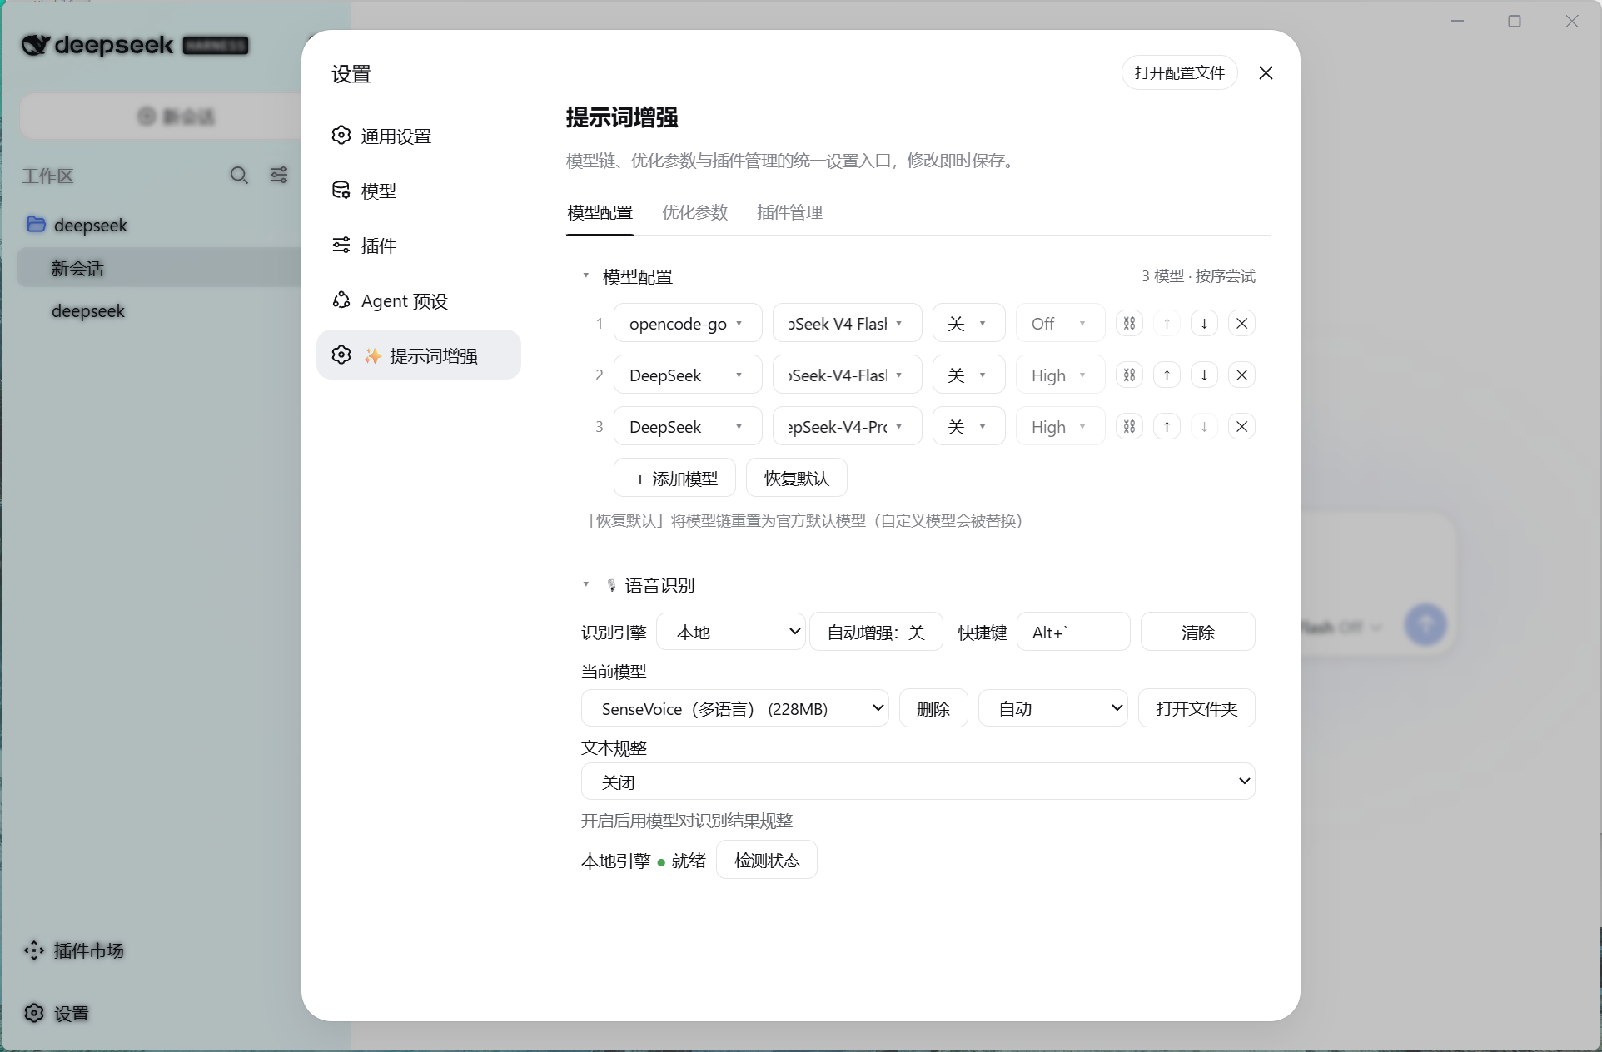Move model row 1 down

tap(1204, 324)
